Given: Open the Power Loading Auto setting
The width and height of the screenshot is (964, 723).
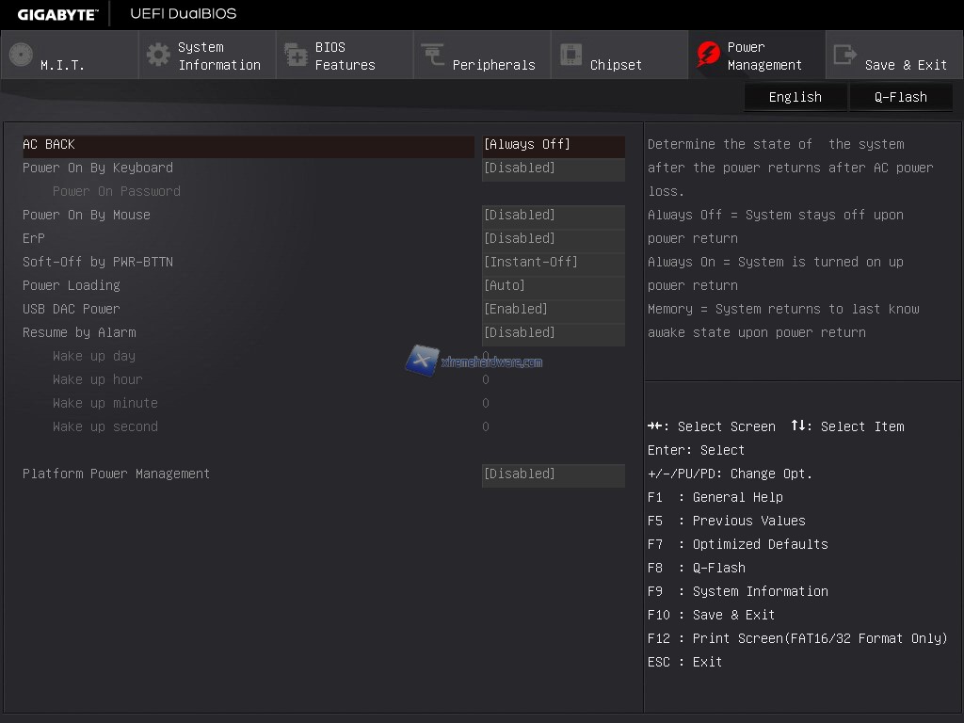Looking at the screenshot, I should 553,286.
